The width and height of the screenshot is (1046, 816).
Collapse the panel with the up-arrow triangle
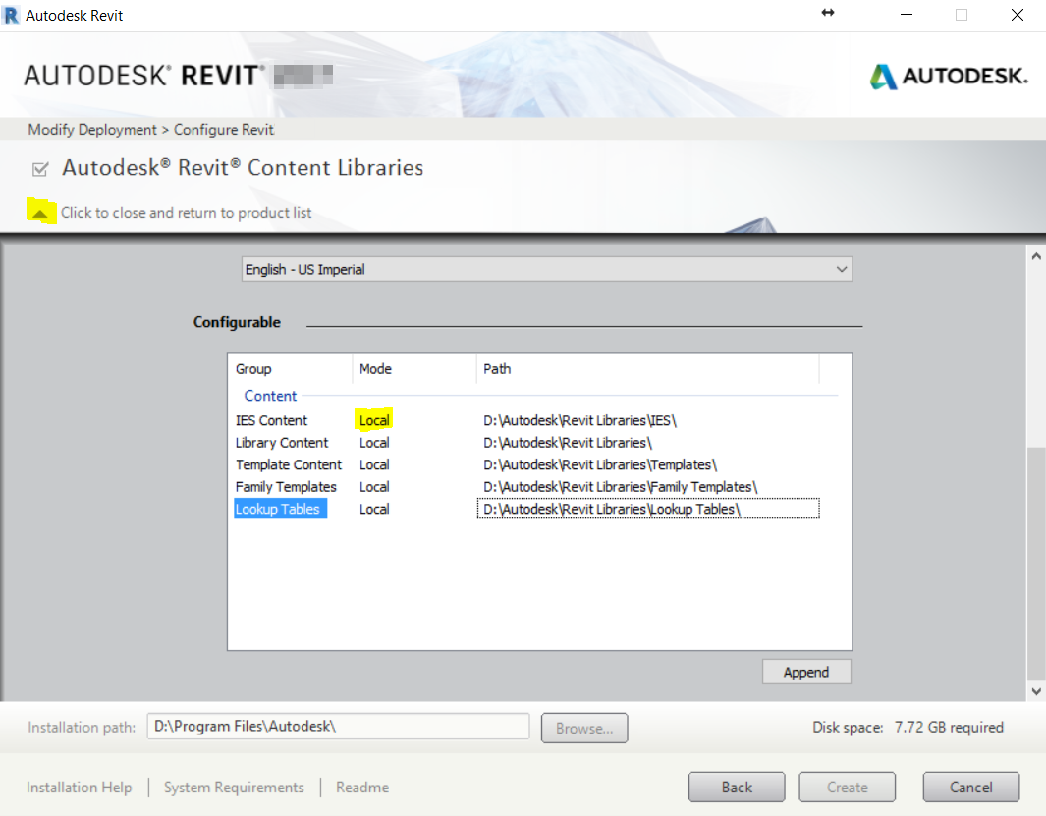(x=40, y=213)
